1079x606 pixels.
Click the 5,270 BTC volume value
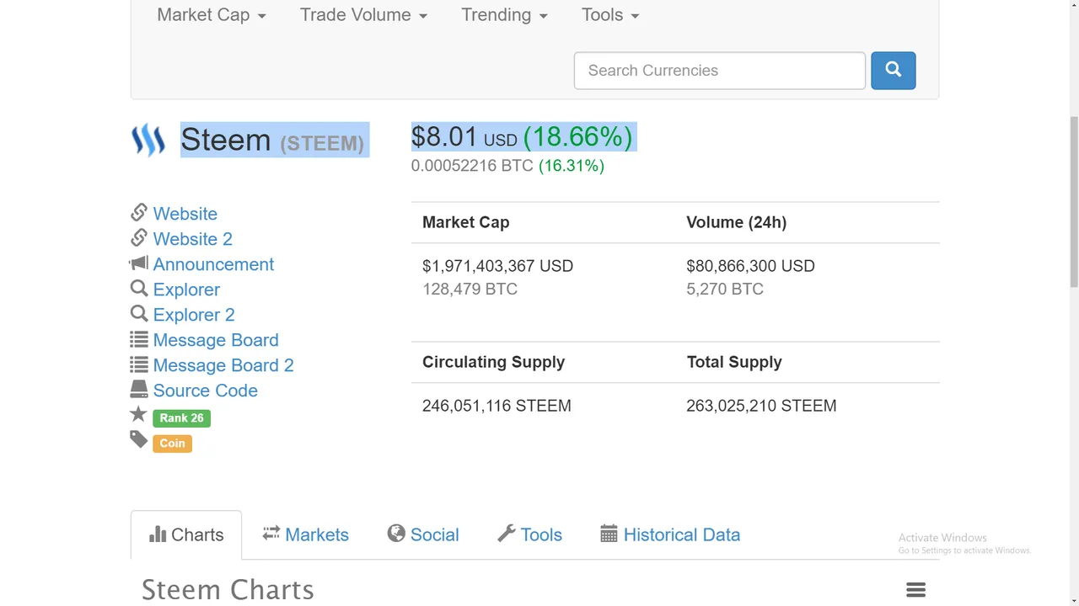click(725, 289)
